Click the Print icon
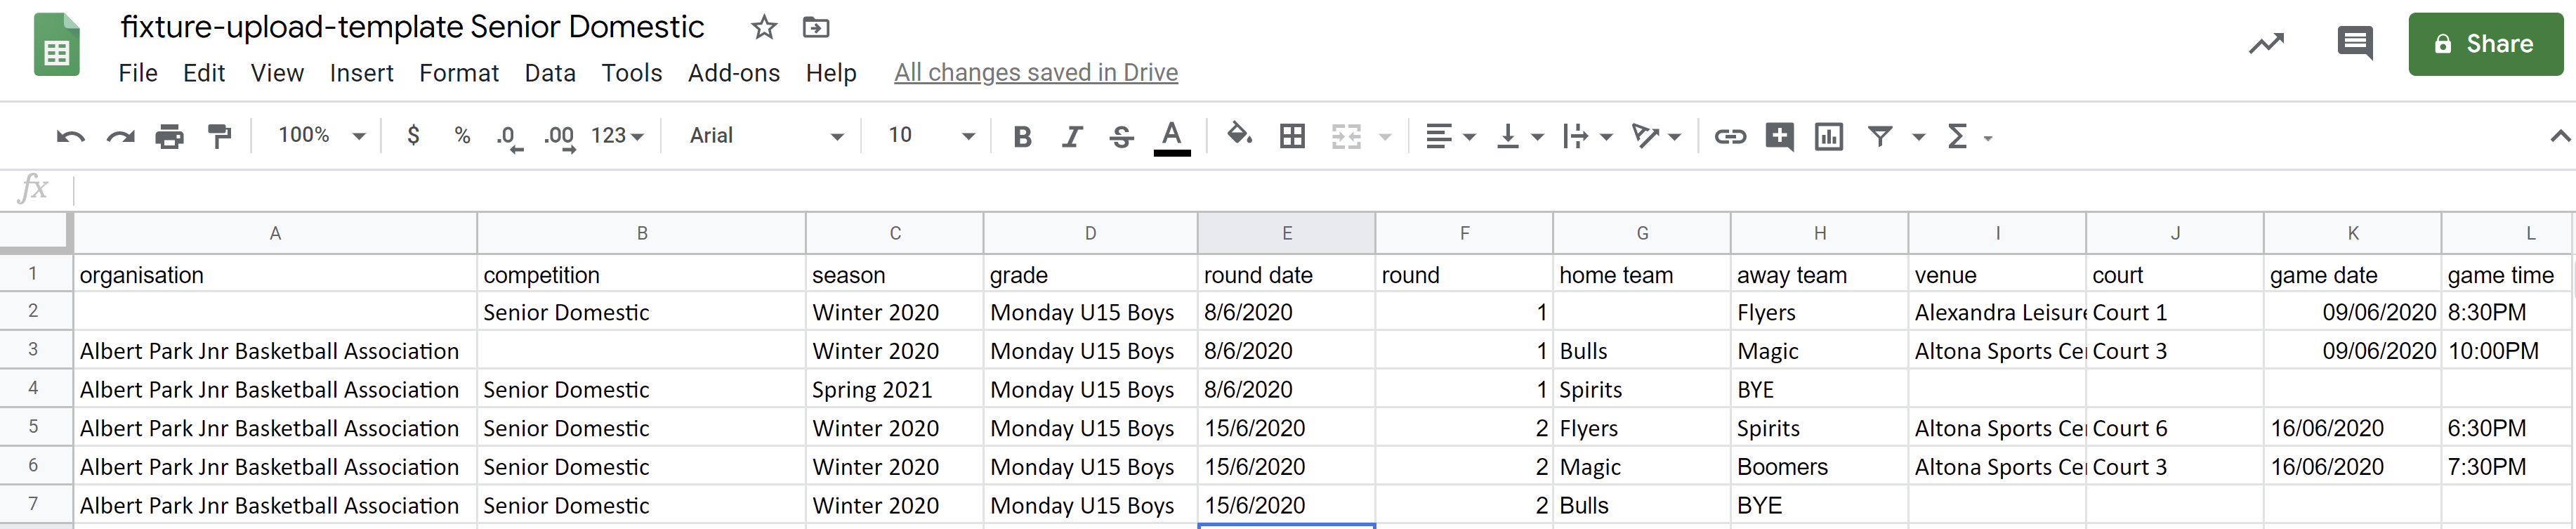This screenshot has width=2576, height=529. [169, 136]
